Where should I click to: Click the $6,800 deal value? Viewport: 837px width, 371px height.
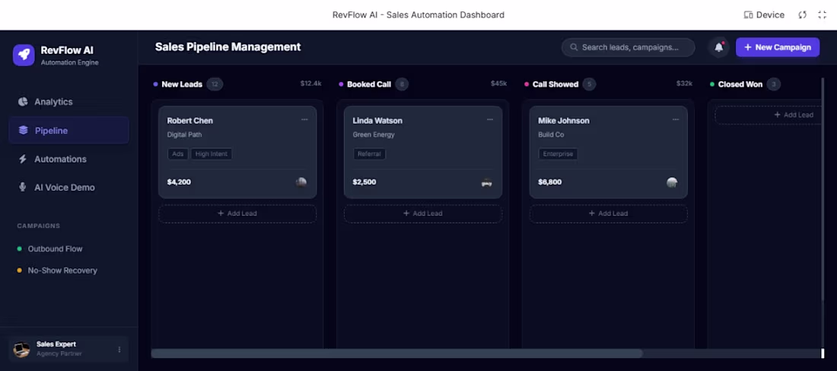tap(550, 182)
